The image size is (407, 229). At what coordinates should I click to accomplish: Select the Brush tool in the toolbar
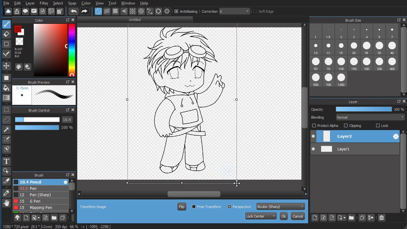tap(7, 24)
